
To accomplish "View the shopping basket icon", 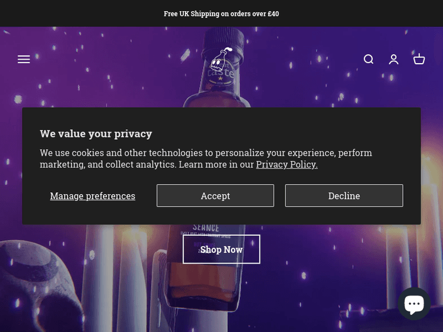I will point(419,59).
